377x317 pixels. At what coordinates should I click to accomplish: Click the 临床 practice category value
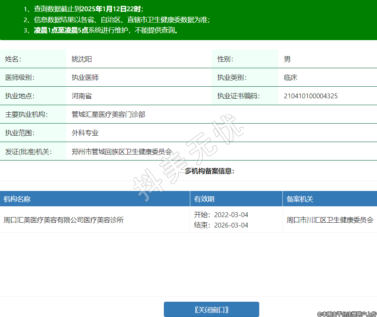point(290,77)
